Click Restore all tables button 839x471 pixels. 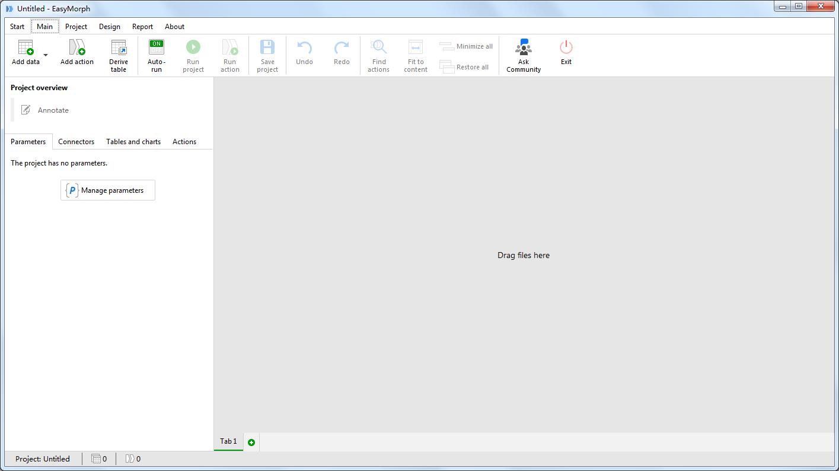point(464,67)
